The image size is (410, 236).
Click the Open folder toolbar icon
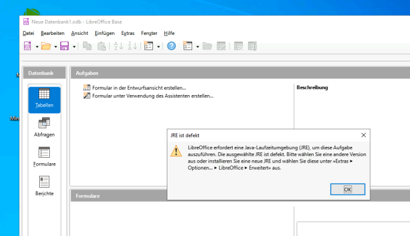click(46, 46)
